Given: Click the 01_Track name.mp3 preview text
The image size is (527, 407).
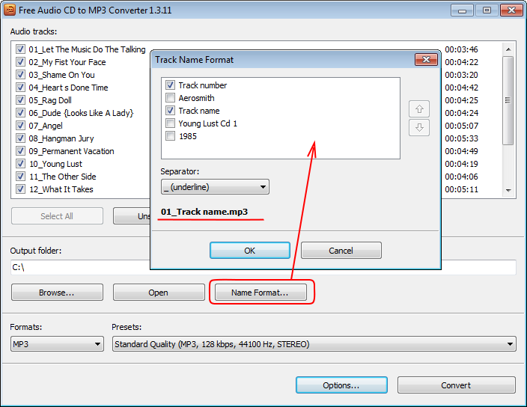Looking at the screenshot, I should click(204, 212).
